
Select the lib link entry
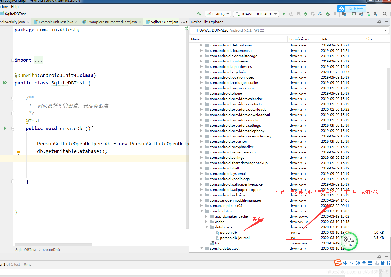click(217, 243)
